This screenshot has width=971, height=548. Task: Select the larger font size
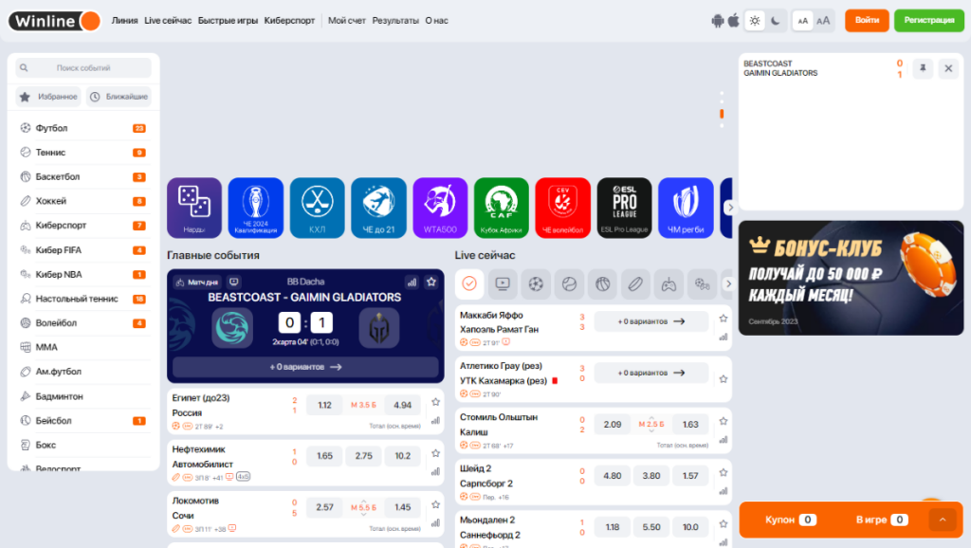click(x=823, y=21)
